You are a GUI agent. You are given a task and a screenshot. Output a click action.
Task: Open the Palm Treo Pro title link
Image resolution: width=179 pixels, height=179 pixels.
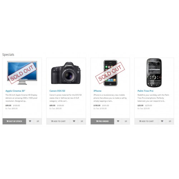(145, 91)
